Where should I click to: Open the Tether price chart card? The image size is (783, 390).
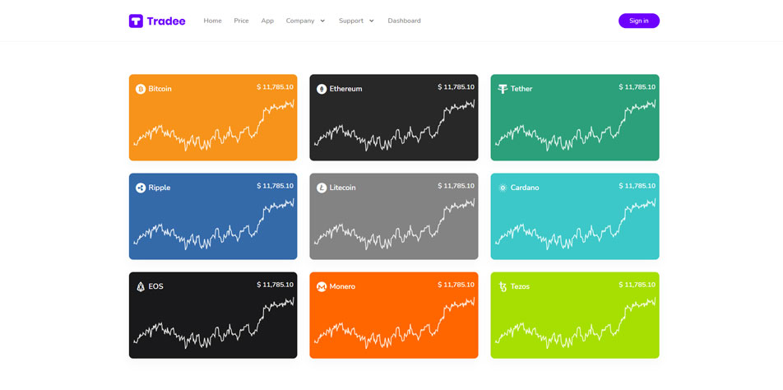coord(574,128)
